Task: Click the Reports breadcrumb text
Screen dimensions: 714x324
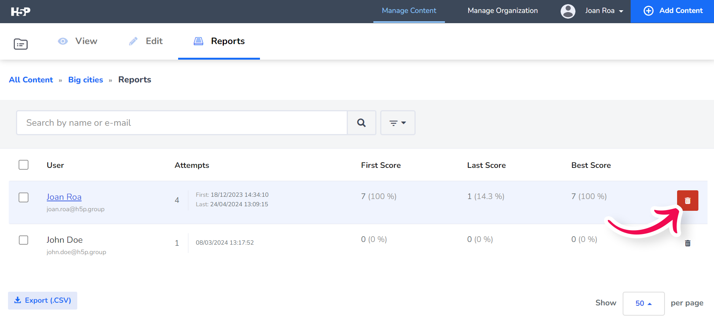Action: tap(135, 80)
